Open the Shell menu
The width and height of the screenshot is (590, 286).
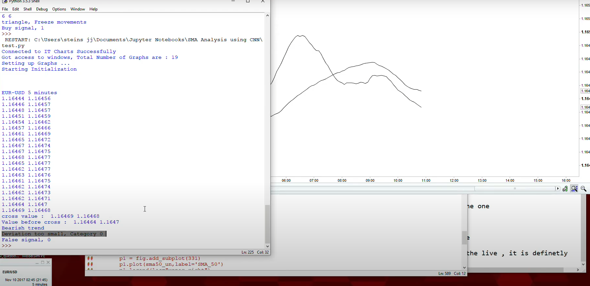pos(27,9)
